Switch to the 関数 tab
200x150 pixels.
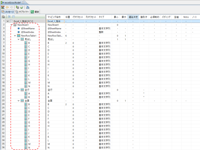[35, 12]
